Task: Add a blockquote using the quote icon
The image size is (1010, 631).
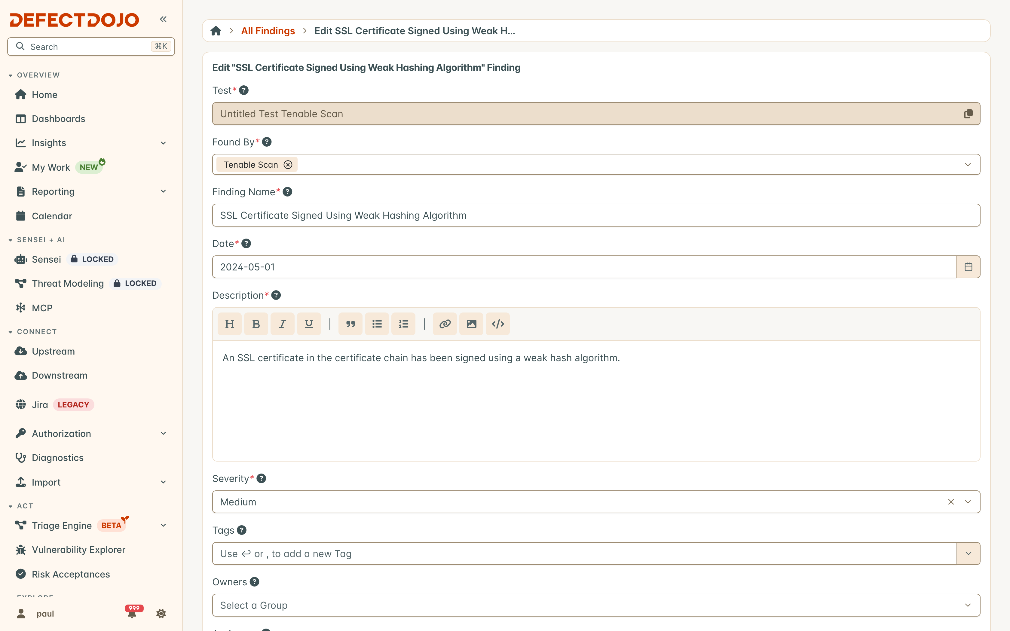Action: click(350, 324)
